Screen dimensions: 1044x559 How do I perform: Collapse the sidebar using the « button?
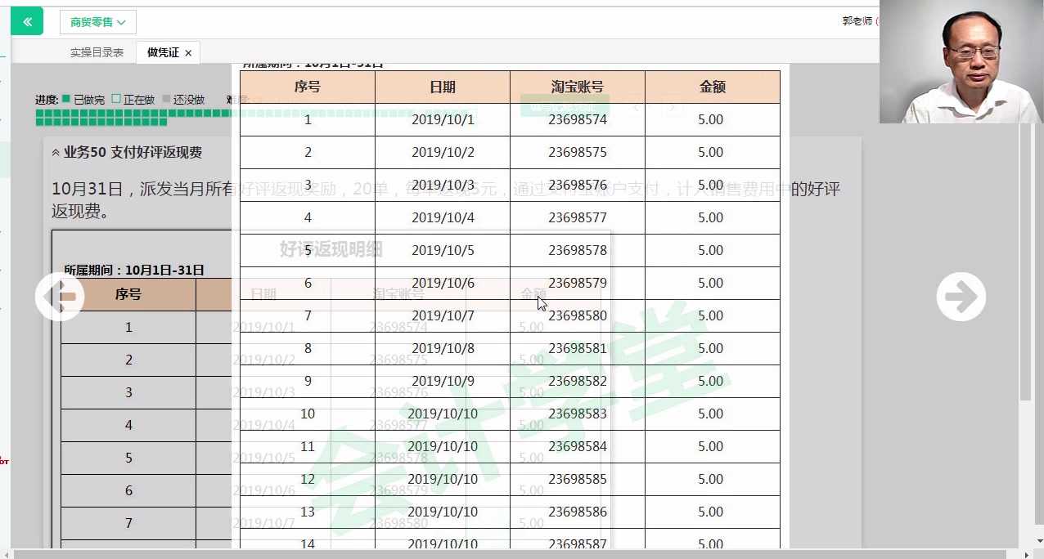click(27, 20)
